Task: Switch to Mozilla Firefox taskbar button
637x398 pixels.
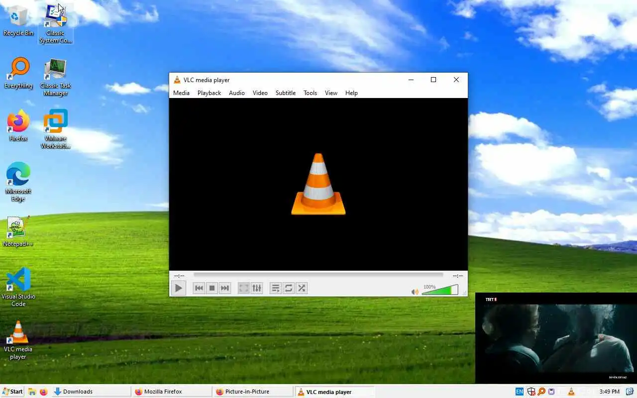Action: [172, 392]
